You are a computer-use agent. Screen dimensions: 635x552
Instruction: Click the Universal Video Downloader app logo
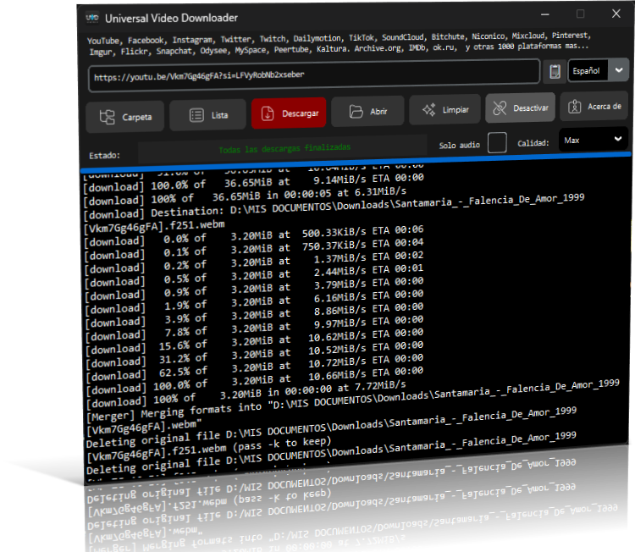(92, 19)
